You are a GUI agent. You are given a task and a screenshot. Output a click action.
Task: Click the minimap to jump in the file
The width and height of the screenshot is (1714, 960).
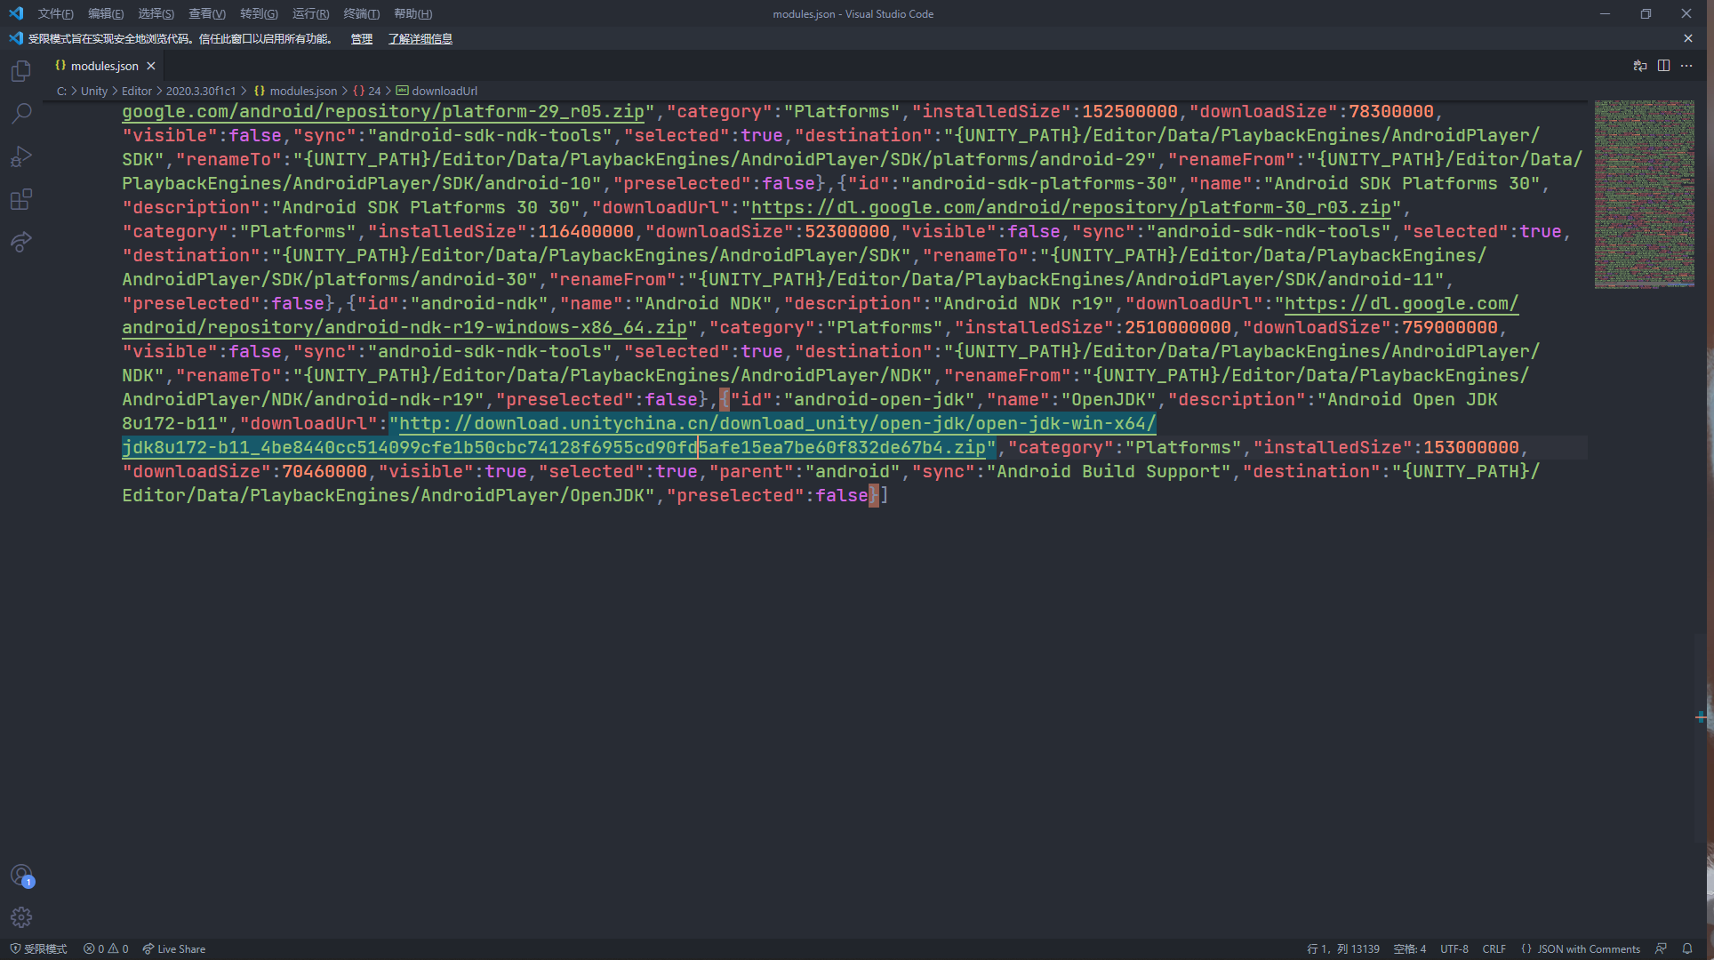pos(1644,194)
